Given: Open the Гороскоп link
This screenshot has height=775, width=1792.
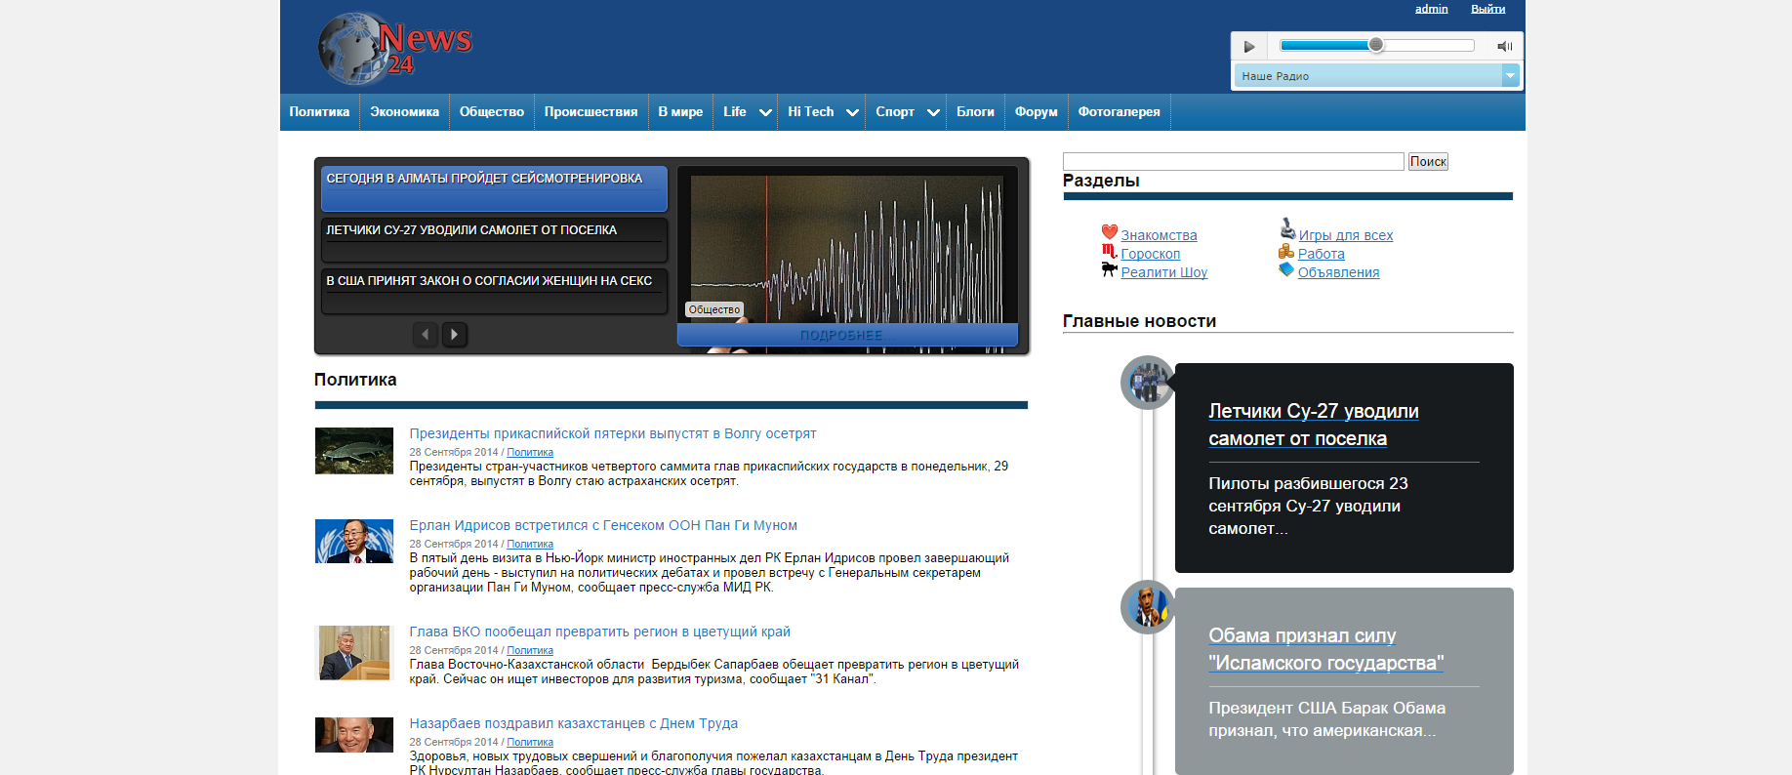Looking at the screenshot, I should click(1150, 254).
